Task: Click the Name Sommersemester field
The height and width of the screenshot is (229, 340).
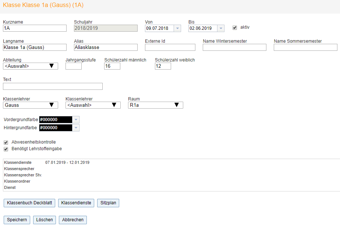Action: tap(305, 47)
